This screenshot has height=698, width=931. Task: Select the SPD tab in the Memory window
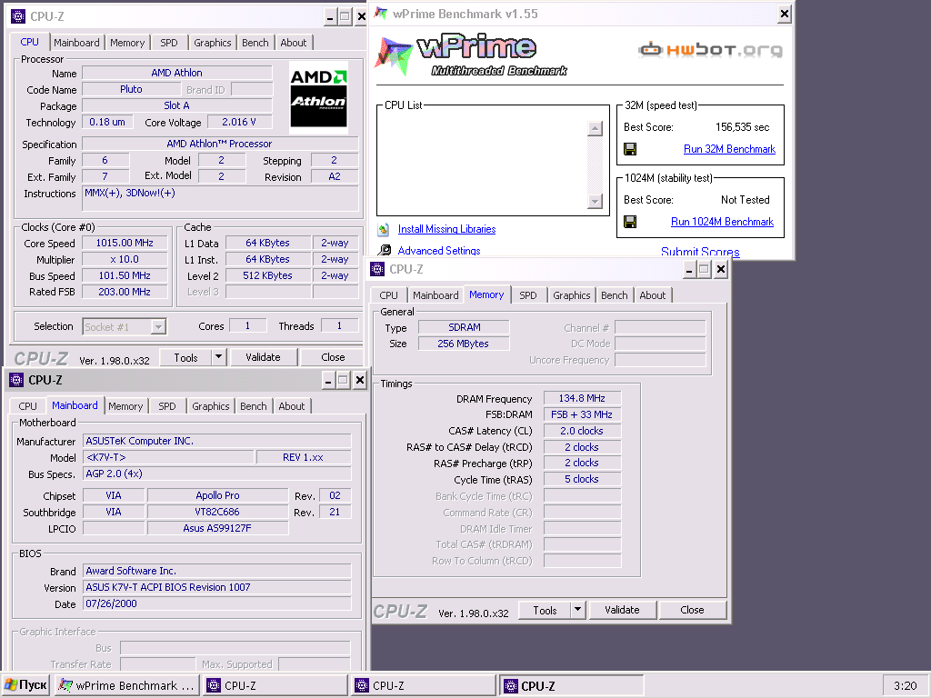(528, 295)
